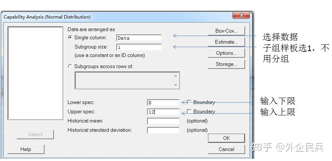Focus Historical standard deviation field
Screen dimensions: 332x161
(x=163, y=130)
